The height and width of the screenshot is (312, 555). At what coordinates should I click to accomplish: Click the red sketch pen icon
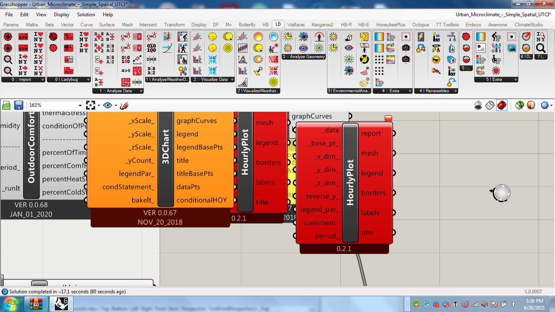coord(124,105)
